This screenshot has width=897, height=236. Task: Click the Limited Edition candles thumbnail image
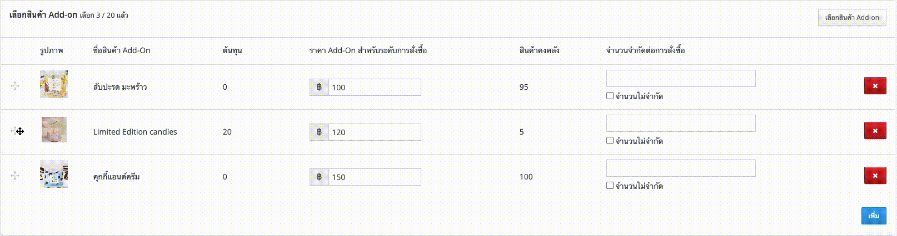tap(54, 130)
